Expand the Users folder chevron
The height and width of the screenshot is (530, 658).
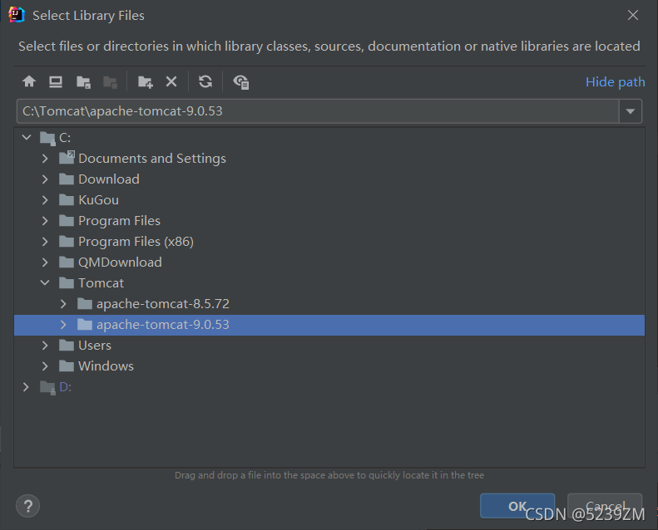45,346
